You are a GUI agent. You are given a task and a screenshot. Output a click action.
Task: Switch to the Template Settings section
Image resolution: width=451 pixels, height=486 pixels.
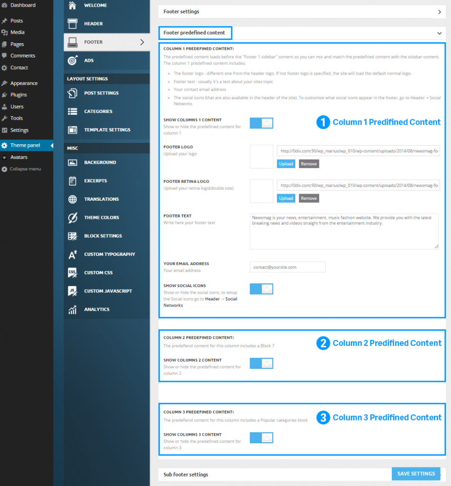[107, 130]
